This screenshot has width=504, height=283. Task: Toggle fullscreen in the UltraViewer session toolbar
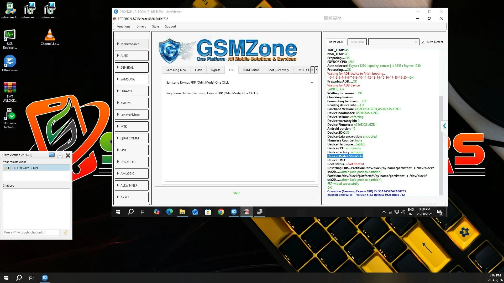pyautogui.click(x=330, y=18)
